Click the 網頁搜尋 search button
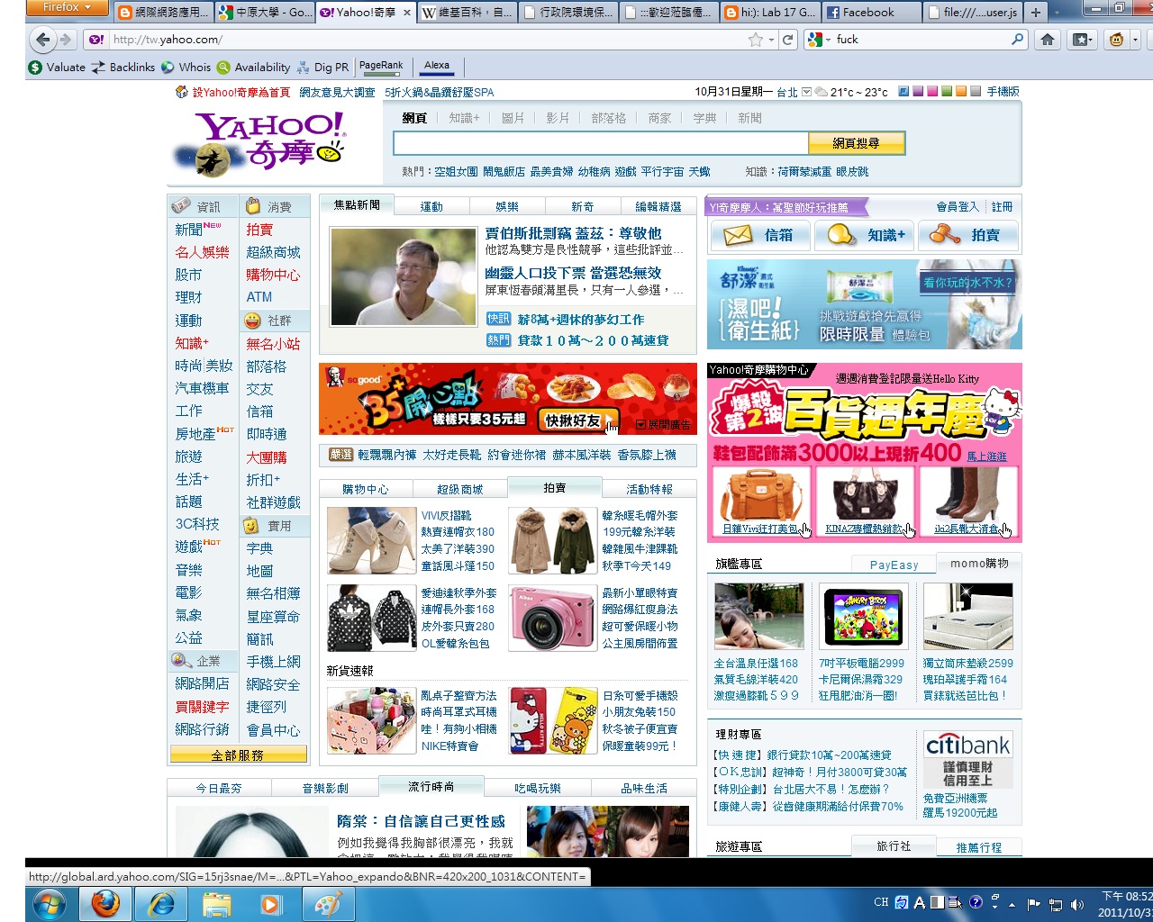This screenshot has width=1153, height=922. (x=856, y=143)
